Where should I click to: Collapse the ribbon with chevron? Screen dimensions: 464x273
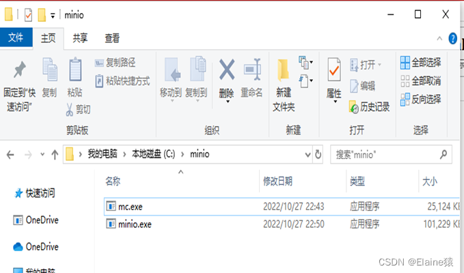point(439,38)
